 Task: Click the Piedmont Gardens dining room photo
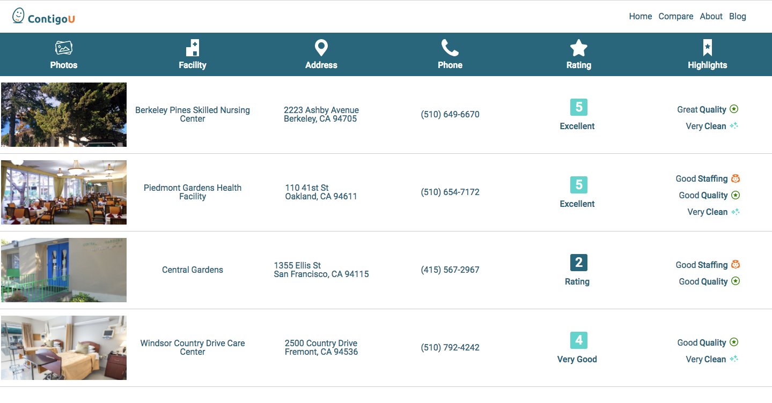click(64, 192)
